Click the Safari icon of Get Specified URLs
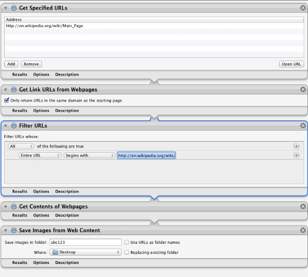308x277 pixels. click(x=14, y=8)
